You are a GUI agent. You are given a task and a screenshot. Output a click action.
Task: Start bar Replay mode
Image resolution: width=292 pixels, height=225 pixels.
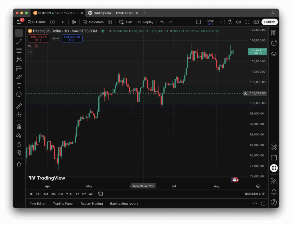145,22
